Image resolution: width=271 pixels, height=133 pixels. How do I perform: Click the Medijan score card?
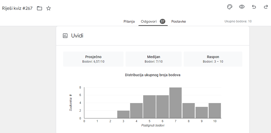(154, 59)
